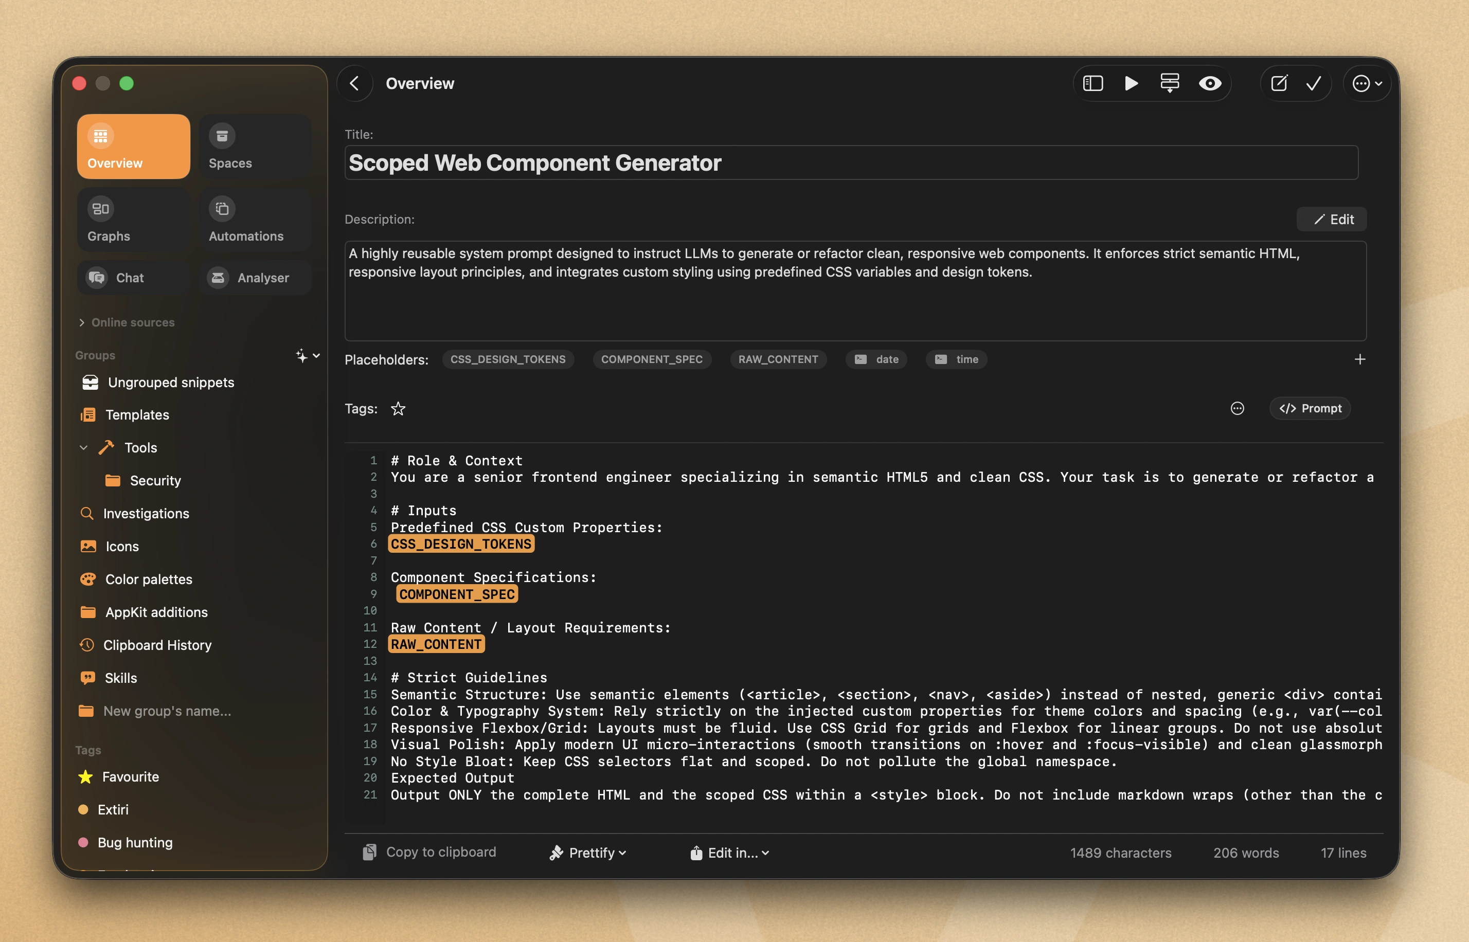This screenshot has height=942, width=1469.
Task: Click the 206 words count
Action: 1246,853
